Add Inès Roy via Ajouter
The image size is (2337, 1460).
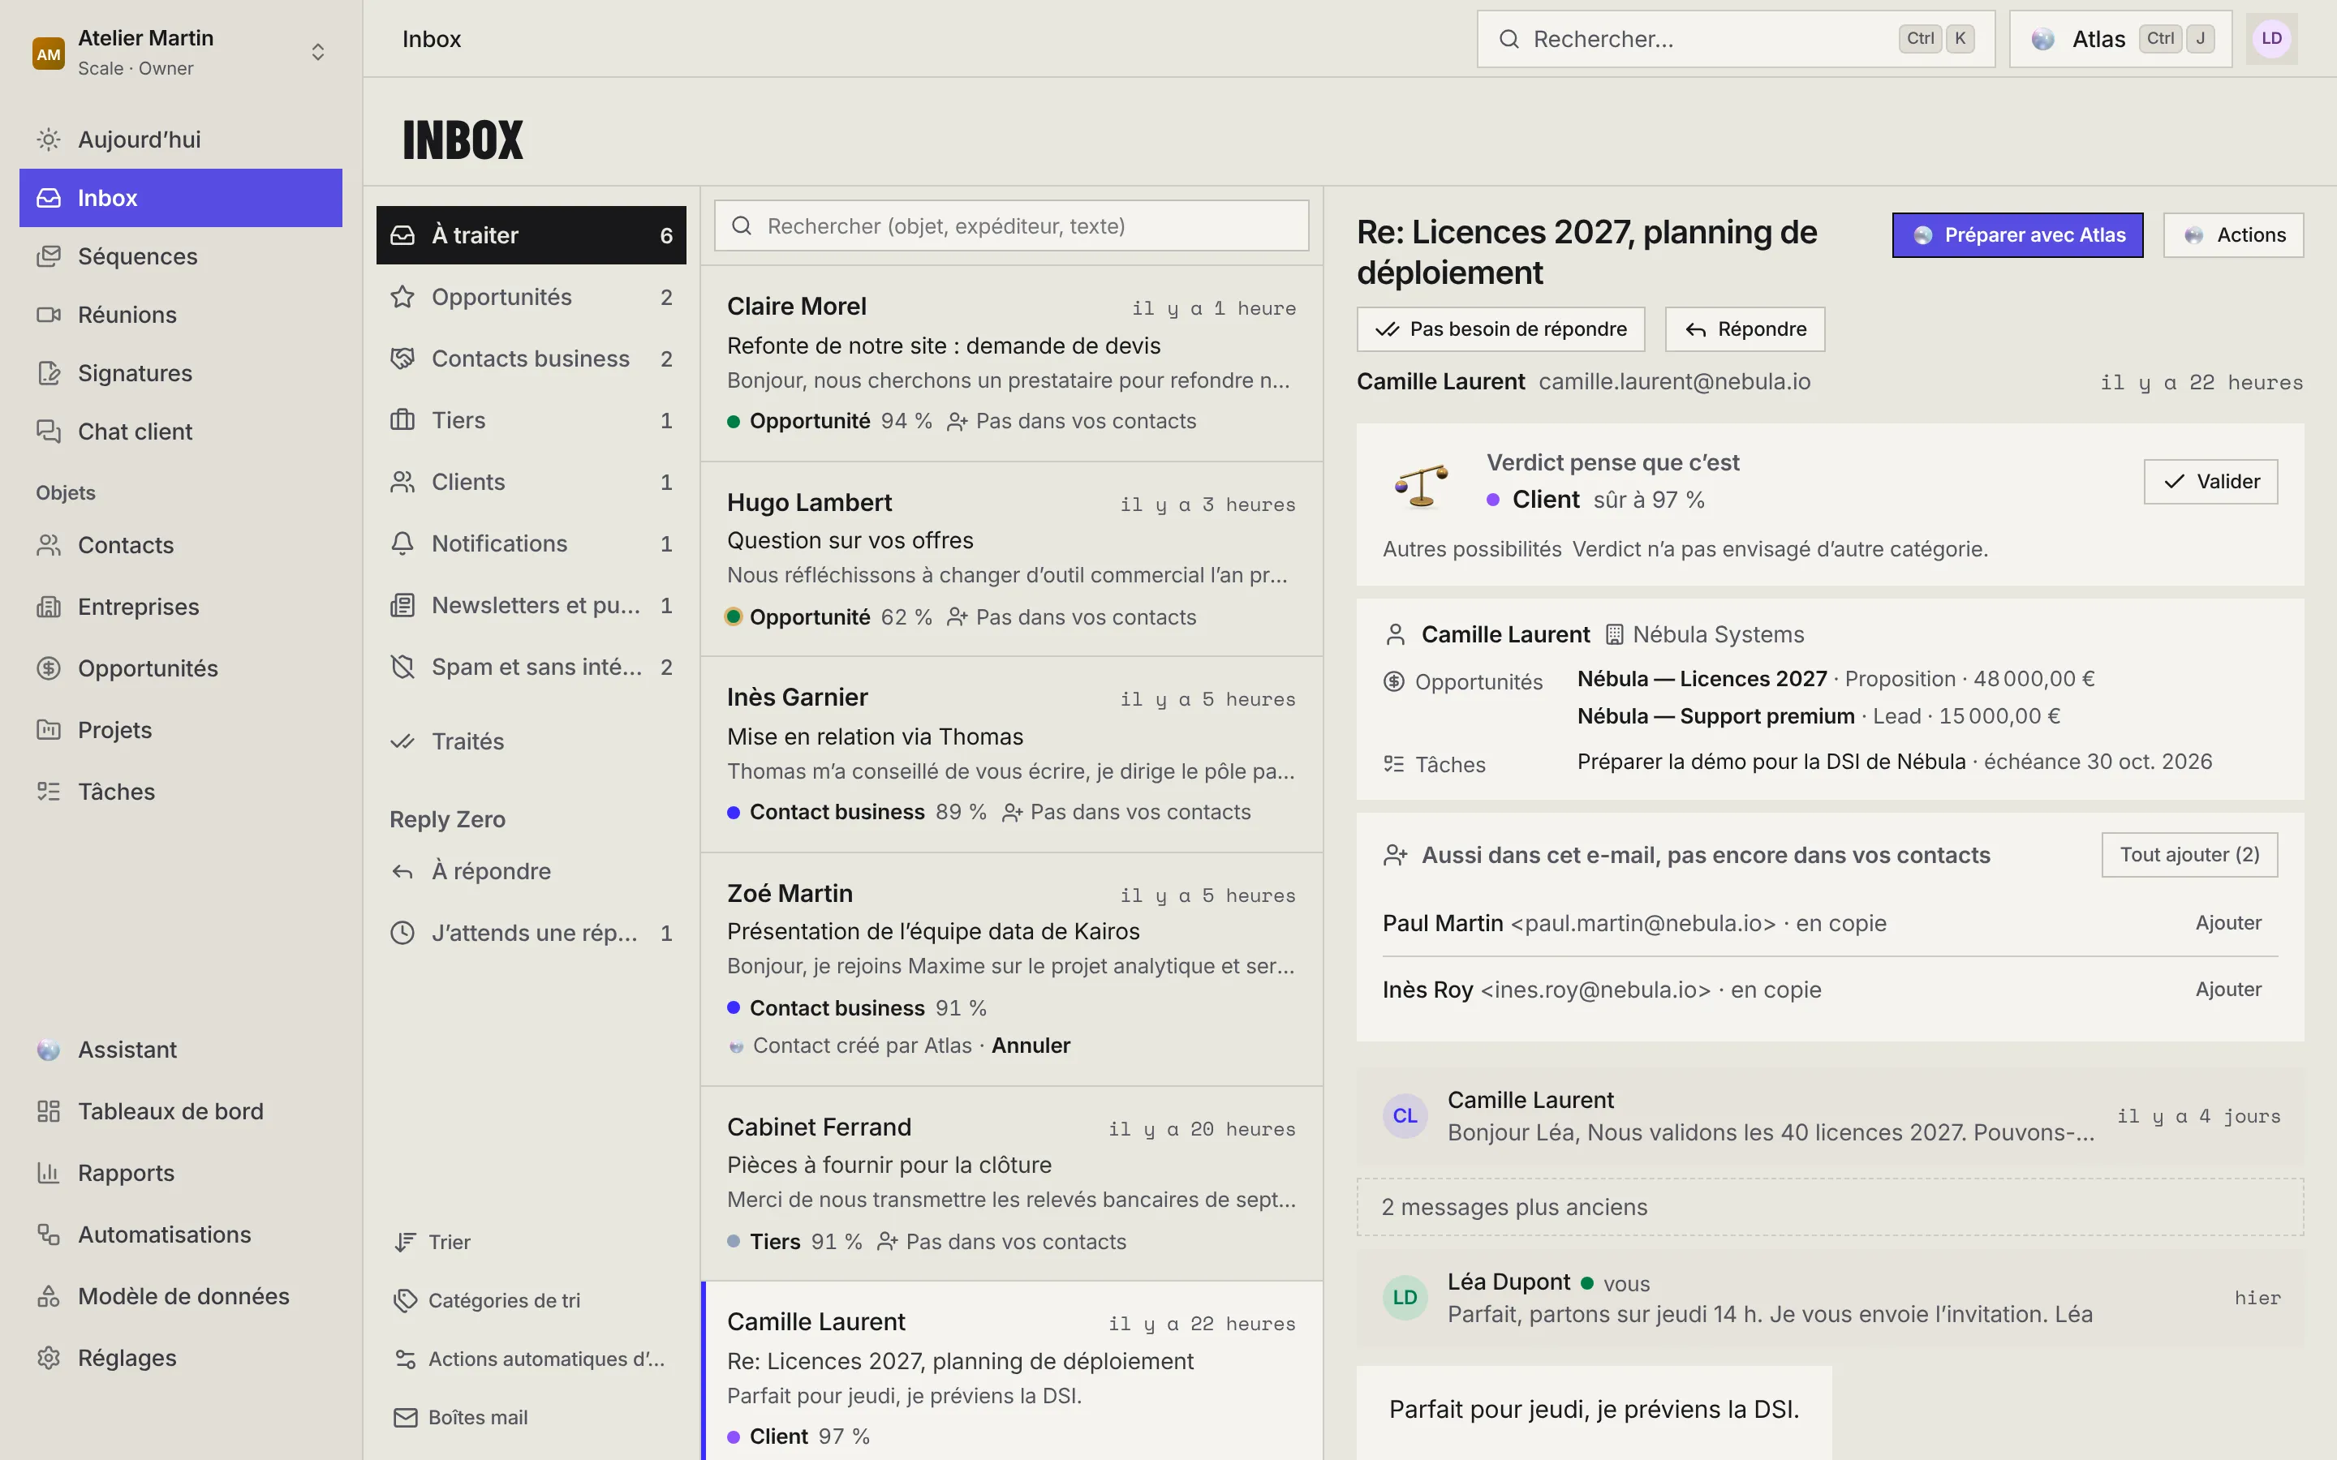[2228, 990]
